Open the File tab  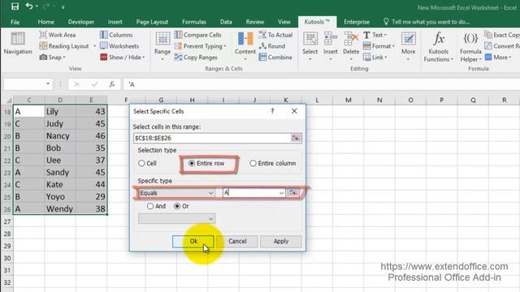pos(15,22)
